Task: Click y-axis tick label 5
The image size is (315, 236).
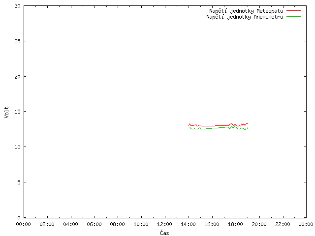Action: (19, 182)
